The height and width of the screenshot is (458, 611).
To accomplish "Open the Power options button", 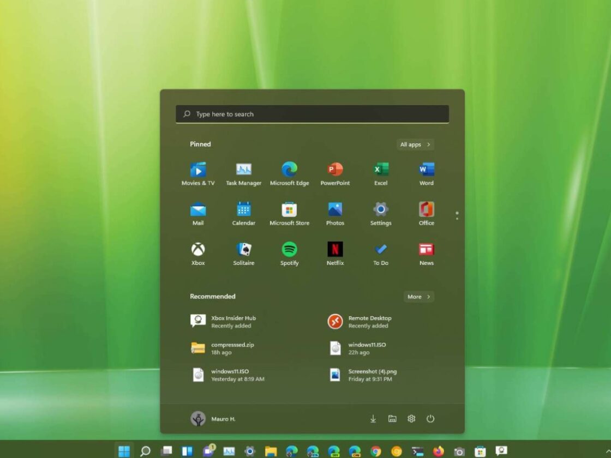I will point(430,419).
